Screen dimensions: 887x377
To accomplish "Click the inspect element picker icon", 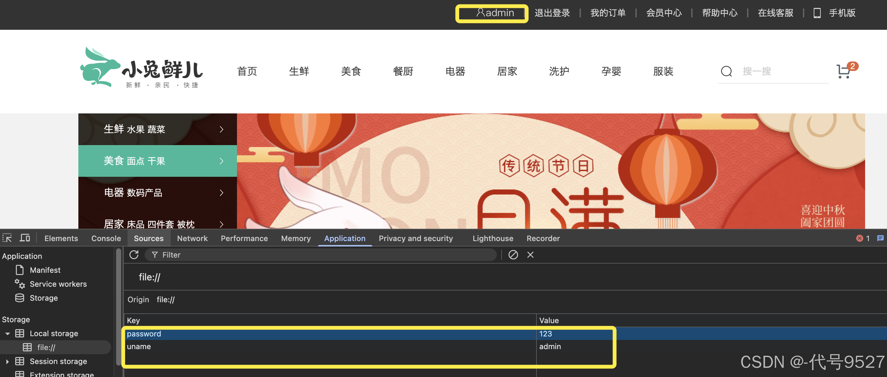I will click(7, 238).
